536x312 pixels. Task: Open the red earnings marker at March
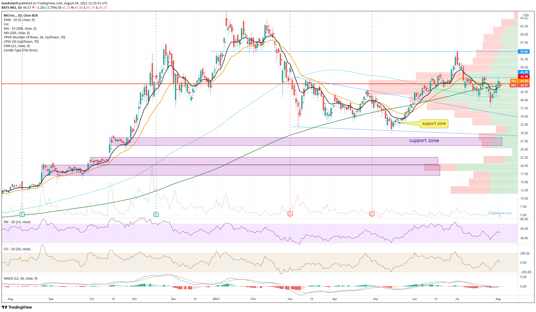click(x=290, y=214)
